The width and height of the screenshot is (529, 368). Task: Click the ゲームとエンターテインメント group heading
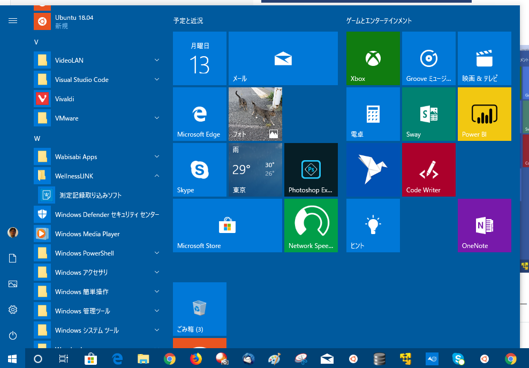click(x=379, y=20)
